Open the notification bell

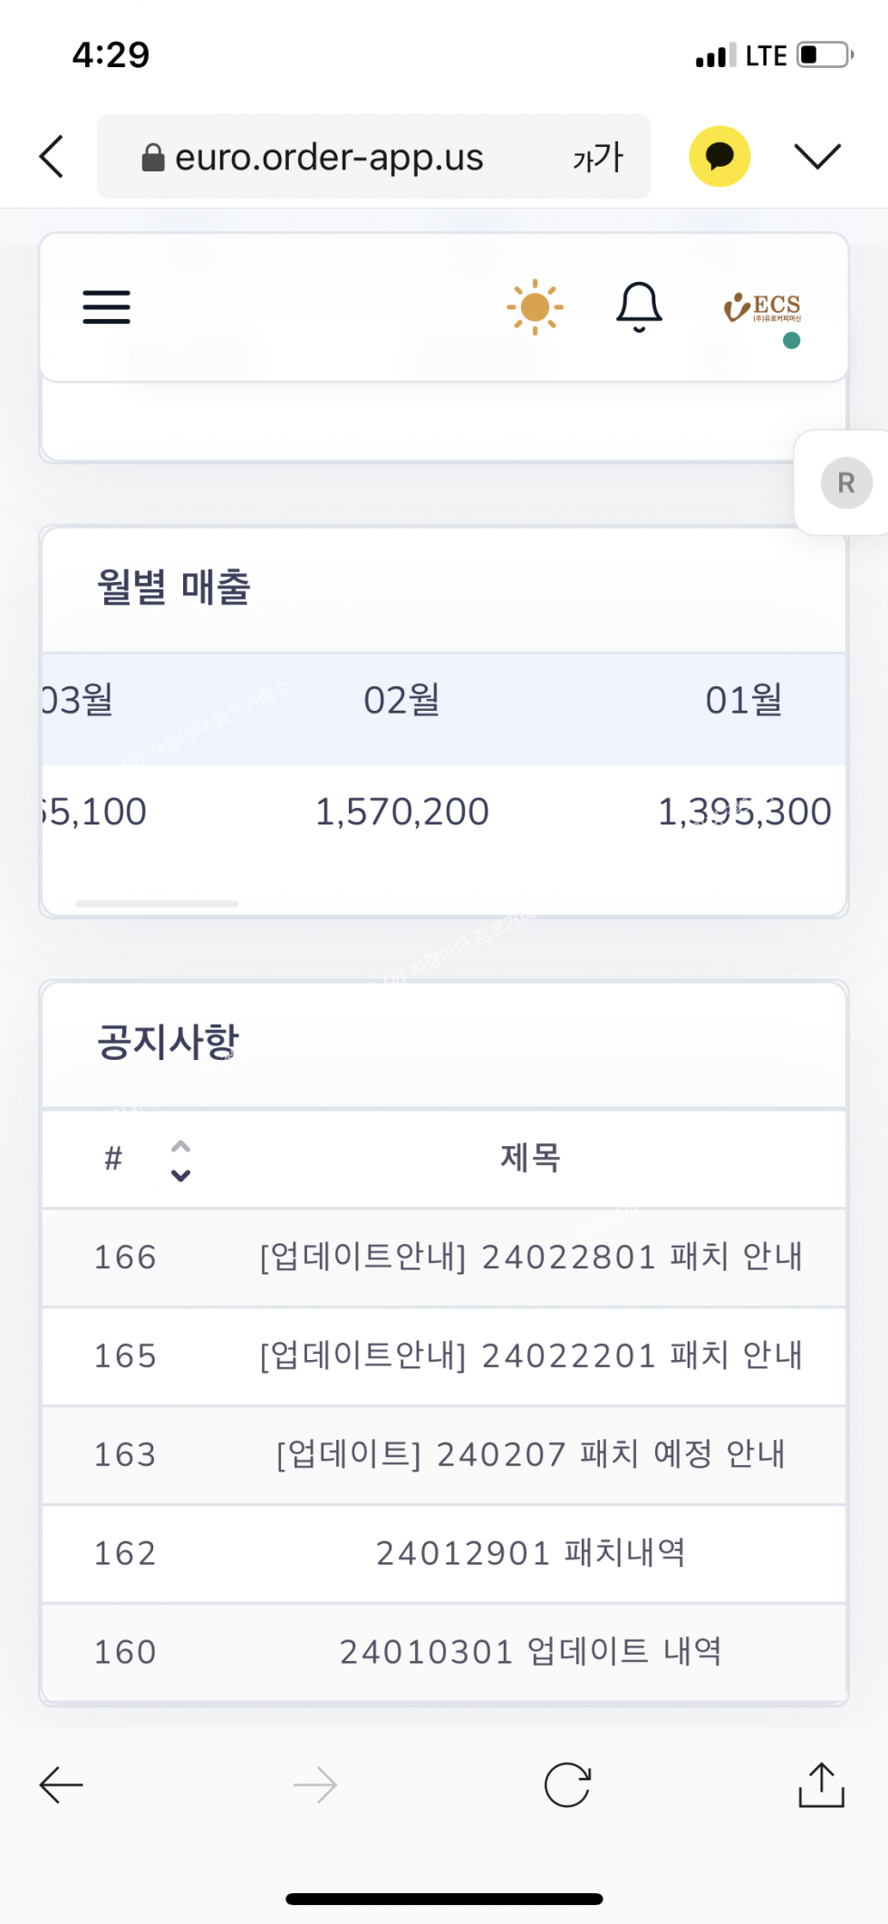coord(639,306)
